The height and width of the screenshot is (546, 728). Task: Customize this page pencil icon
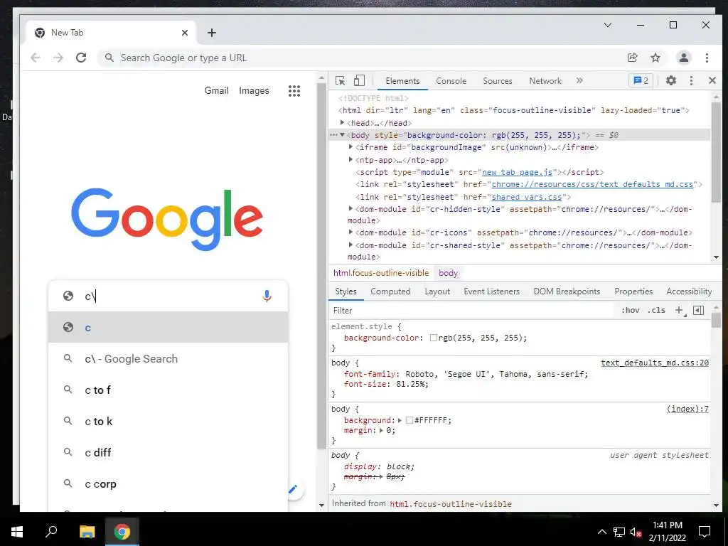pyautogui.click(x=294, y=489)
